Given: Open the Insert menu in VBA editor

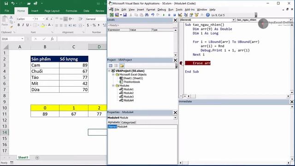Looking at the screenshot, I should point(140,10).
